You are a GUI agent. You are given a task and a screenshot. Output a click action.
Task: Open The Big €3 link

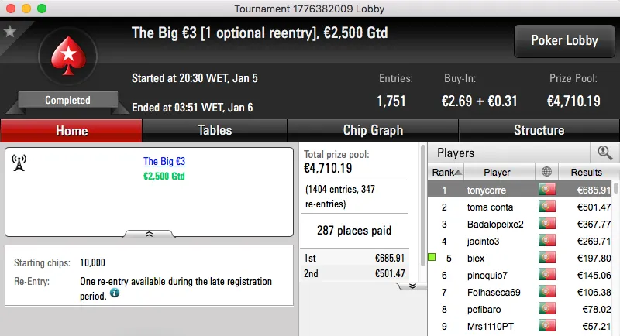(164, 162)
